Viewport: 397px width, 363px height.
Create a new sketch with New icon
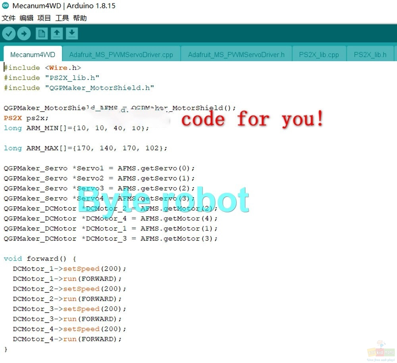click(x=42, y=33)
